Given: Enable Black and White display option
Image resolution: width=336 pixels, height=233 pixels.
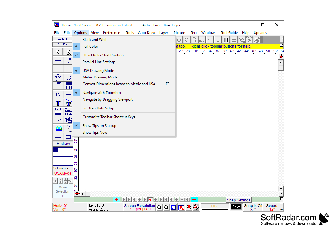Looking at the screenshot, I should pos(124,40).
